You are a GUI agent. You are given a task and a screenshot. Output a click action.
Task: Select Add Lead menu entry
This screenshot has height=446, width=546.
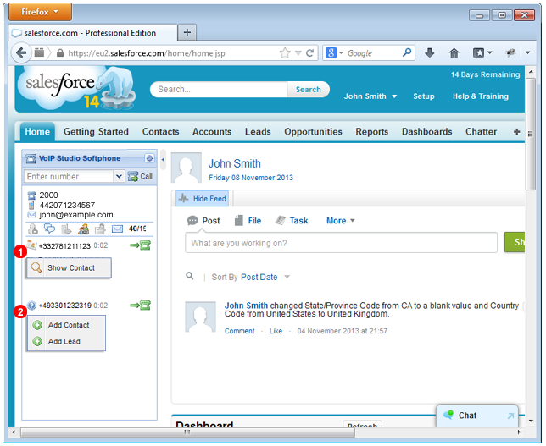pos(66,341)
